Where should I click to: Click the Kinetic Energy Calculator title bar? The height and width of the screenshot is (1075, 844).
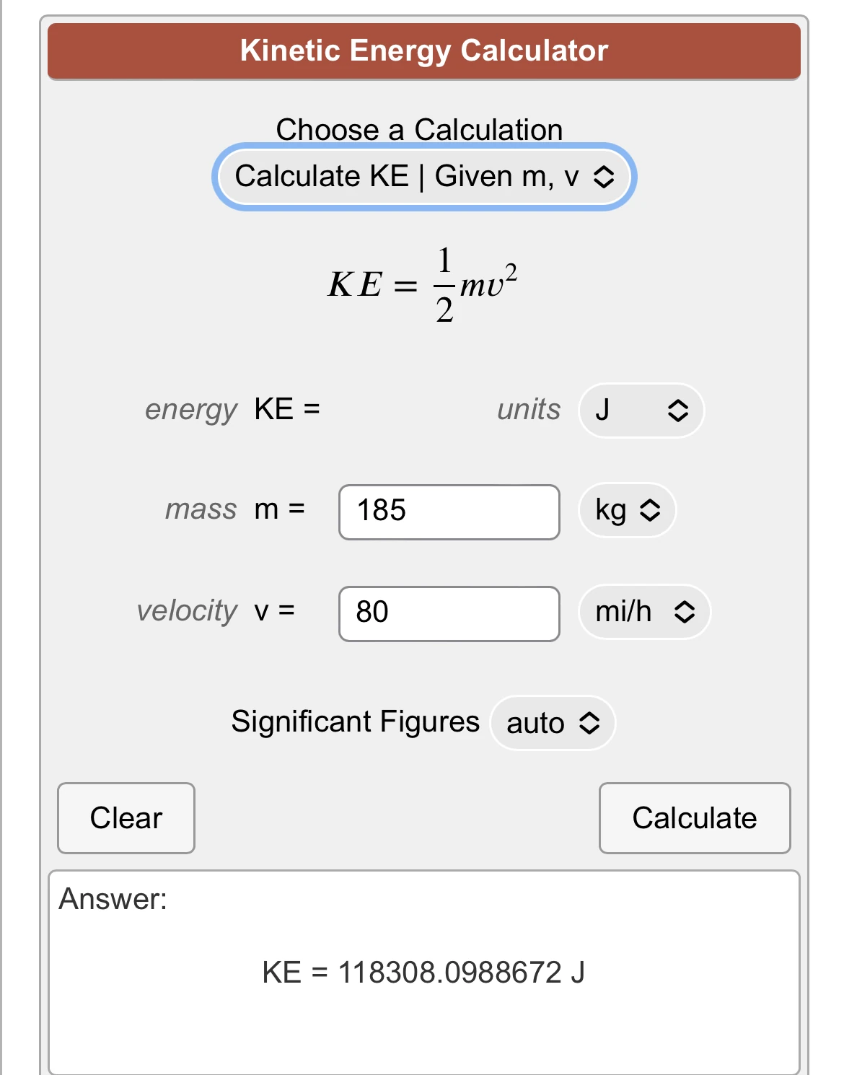pos(424,51)
